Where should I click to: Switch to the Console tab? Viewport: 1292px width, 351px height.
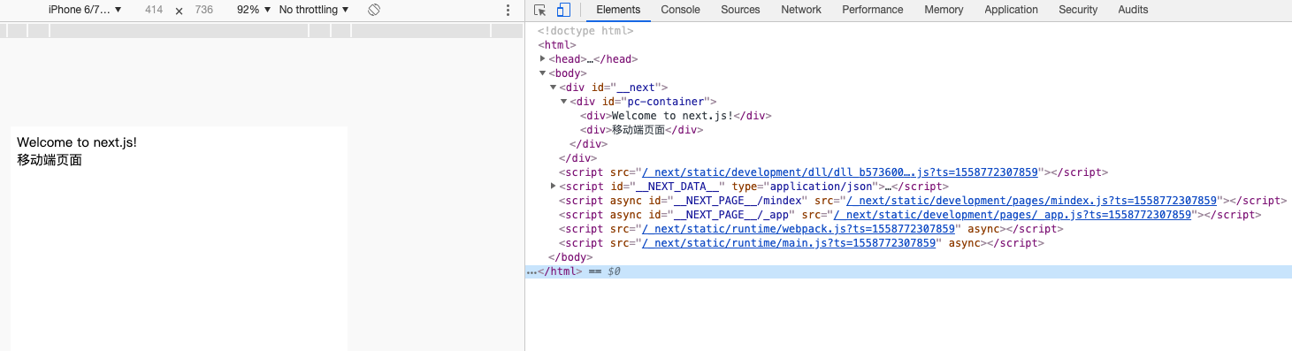(680, 10)
